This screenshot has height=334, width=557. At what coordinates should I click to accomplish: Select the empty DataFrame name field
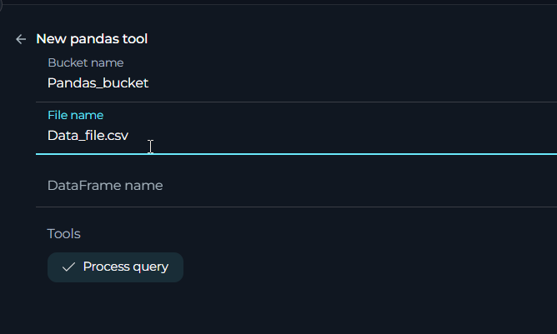pos(296,185)
